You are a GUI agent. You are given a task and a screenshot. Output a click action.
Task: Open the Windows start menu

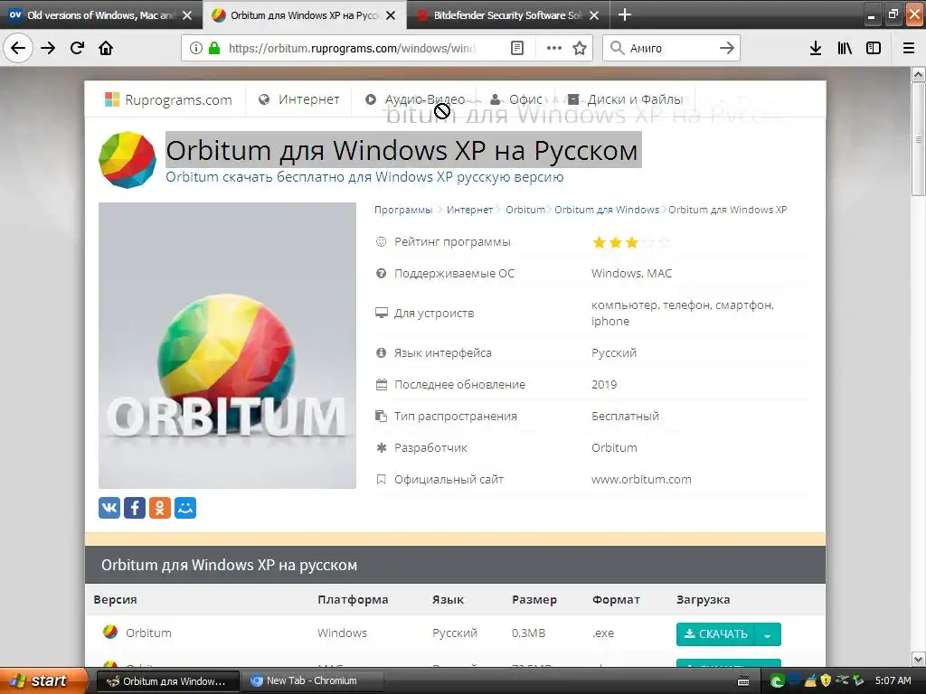(43, 680)
